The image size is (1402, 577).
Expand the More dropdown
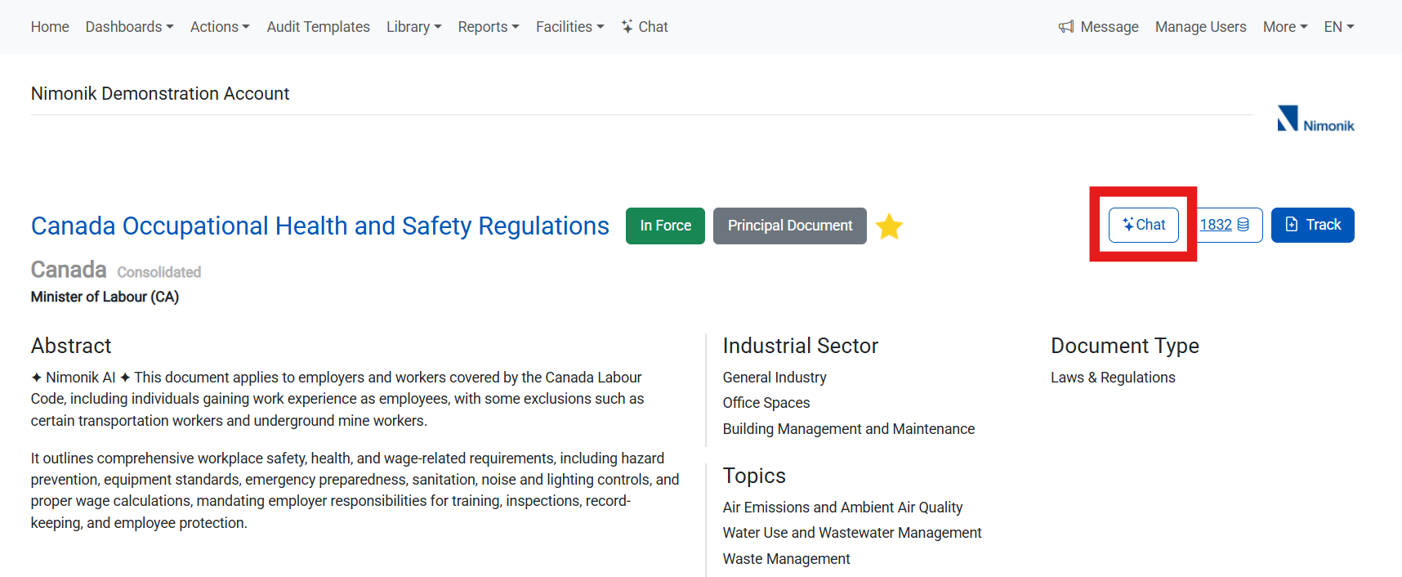(x=1285, y=27)
